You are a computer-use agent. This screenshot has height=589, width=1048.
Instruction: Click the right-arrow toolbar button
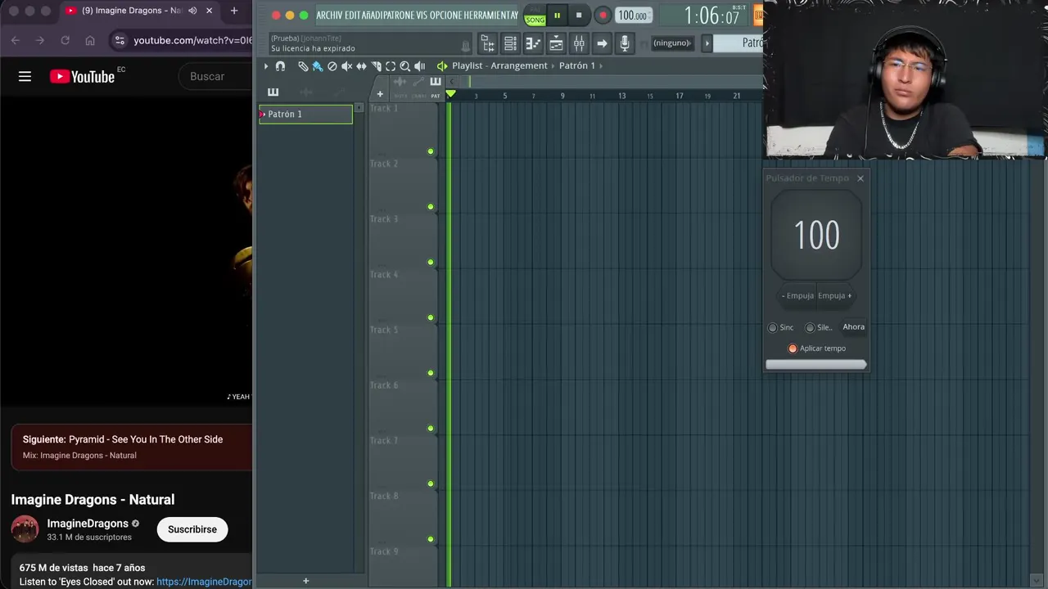pyautogui.click(x=602, y=43)
